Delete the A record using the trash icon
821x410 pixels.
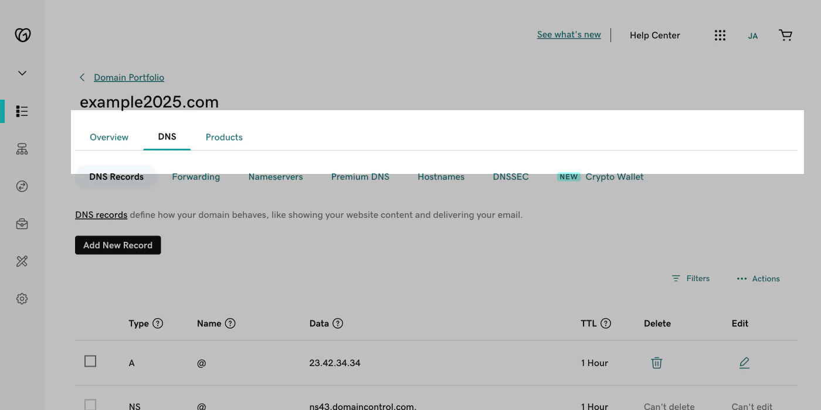[x=656, y=363]
